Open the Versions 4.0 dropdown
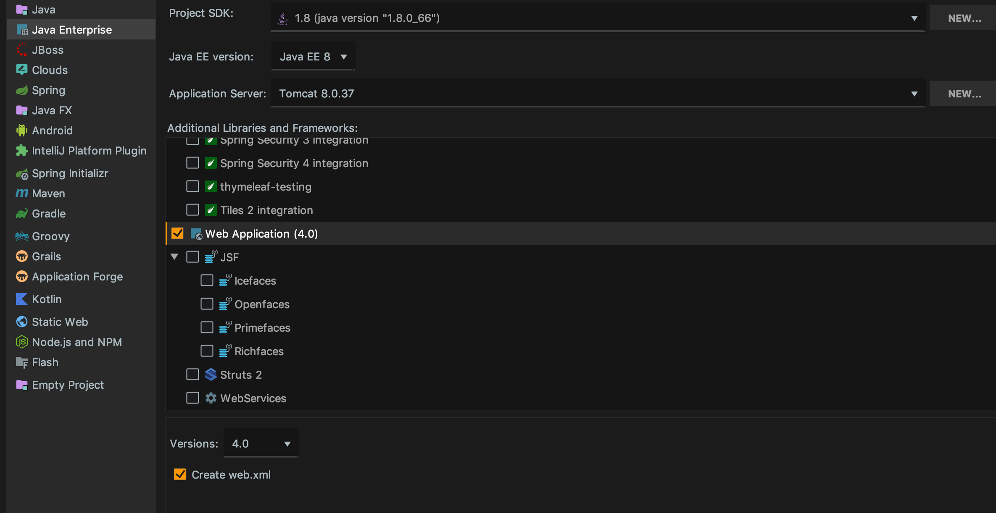Screen dimensions: 996x513 coord(261,444)
